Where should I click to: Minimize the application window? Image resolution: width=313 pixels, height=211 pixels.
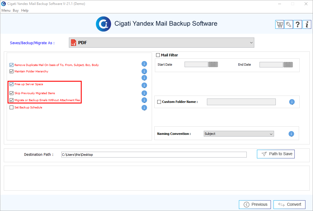280,4
